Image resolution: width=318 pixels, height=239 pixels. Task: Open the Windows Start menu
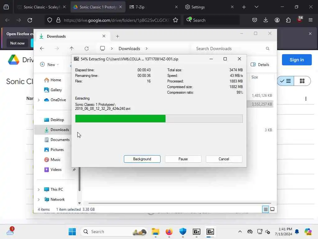pyautogui.click(x=72, y=232)
